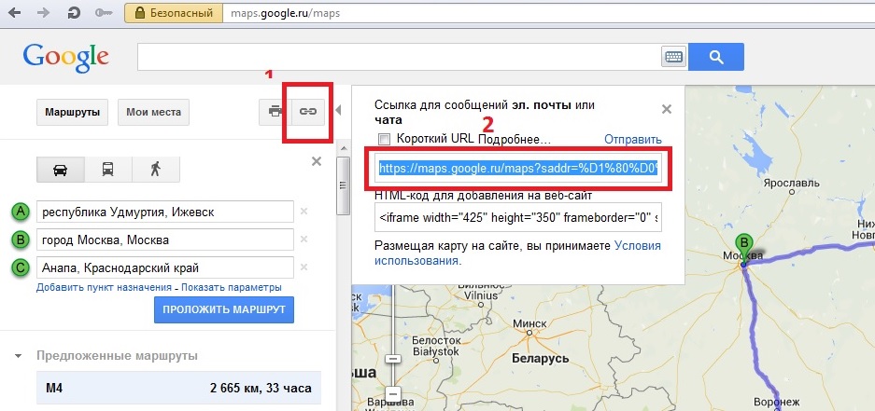Go back with browser back arrow
The height and width of the screenshot is (411, 875).
coord(14,13)
